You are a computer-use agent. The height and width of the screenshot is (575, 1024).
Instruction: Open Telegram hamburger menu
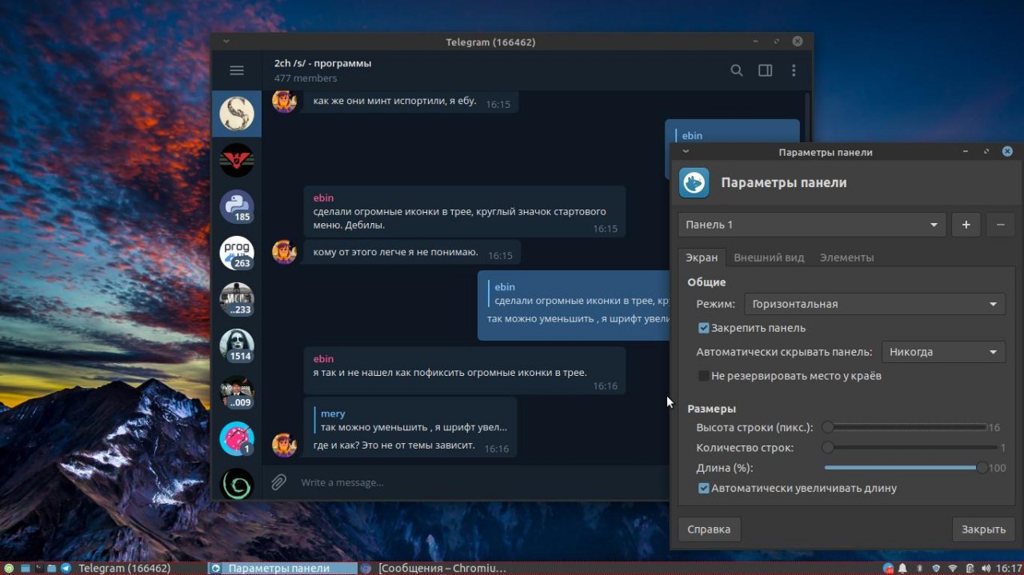pos(237,70)
